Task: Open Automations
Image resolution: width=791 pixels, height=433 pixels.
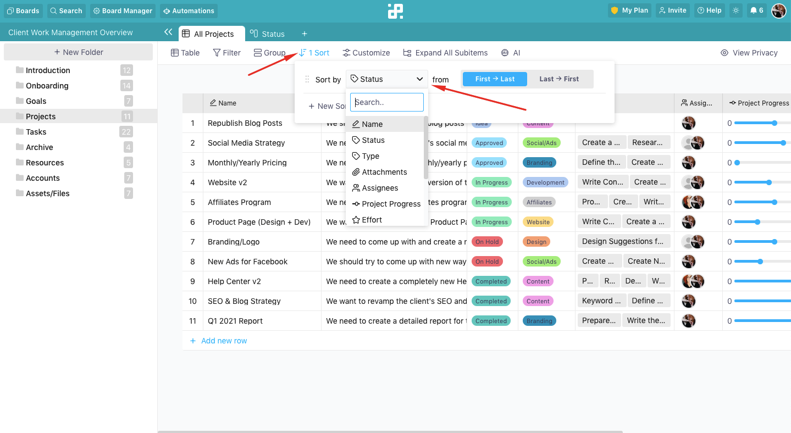Action: click(189, 10)
